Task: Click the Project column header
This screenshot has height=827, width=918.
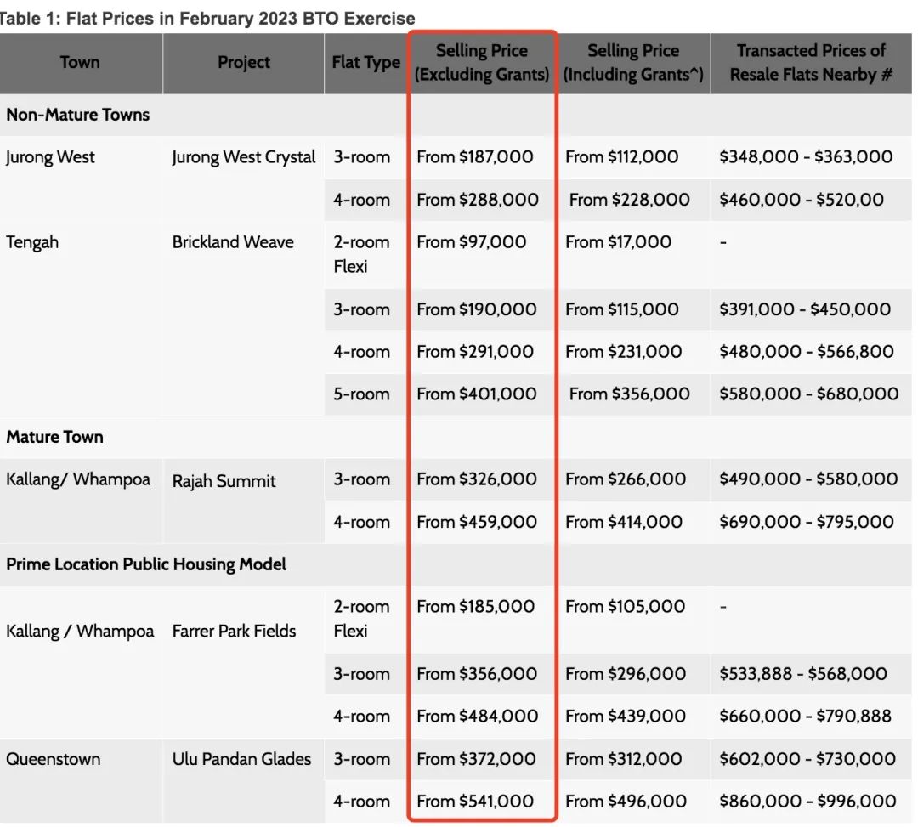Action: [243, 62]
